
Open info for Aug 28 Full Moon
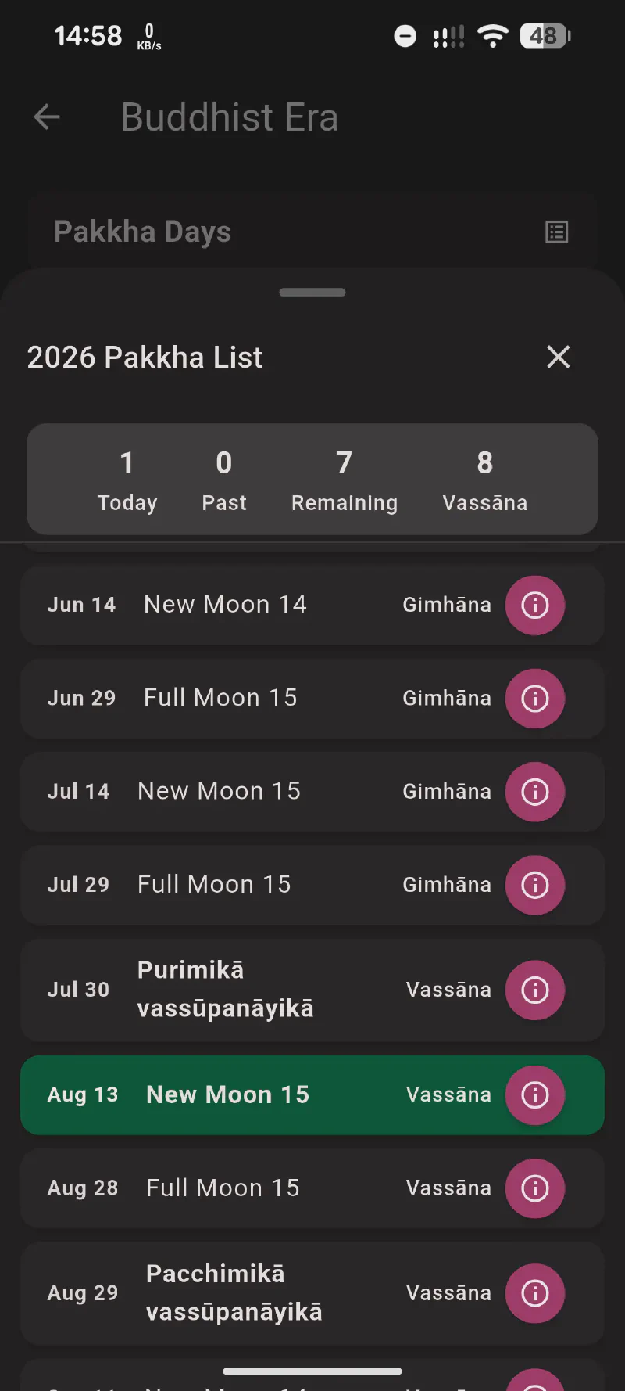click(x=535, y=1188)
